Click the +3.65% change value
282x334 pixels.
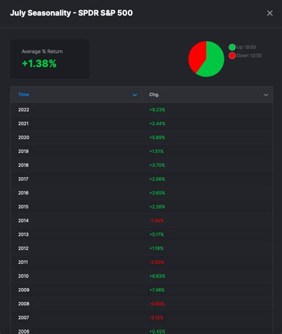[157, 193]
